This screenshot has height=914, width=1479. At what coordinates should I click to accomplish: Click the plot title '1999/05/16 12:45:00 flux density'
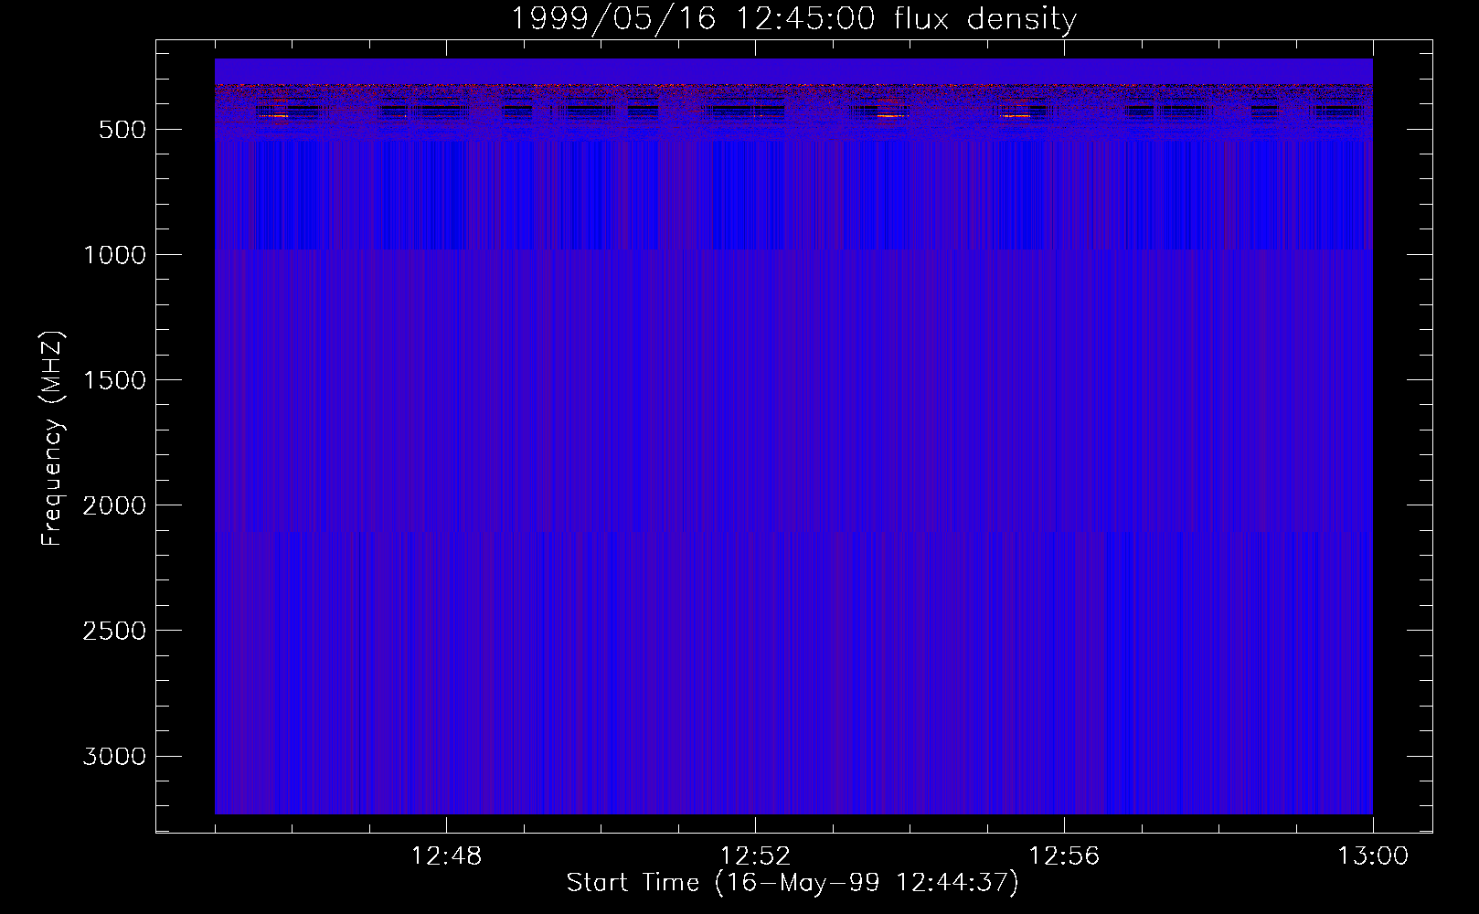(x=793, y=18)
